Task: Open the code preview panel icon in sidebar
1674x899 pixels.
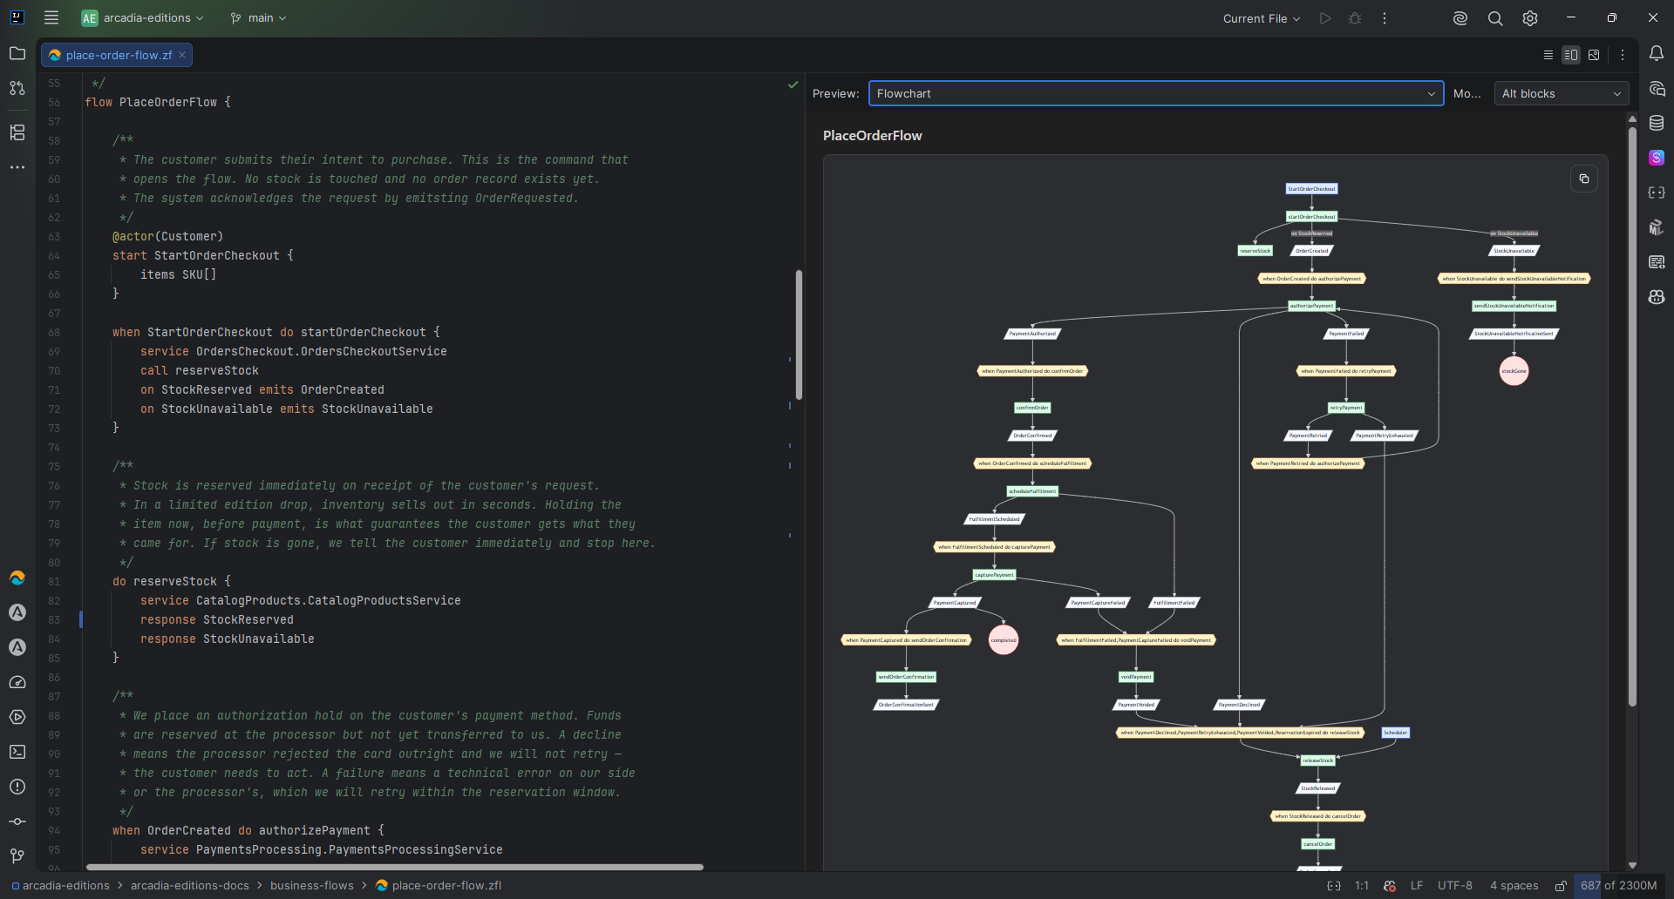Action: tap(1657, 262)
